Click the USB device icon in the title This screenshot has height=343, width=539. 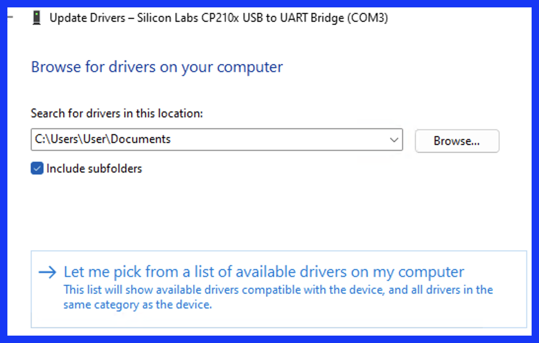(36, 18)
